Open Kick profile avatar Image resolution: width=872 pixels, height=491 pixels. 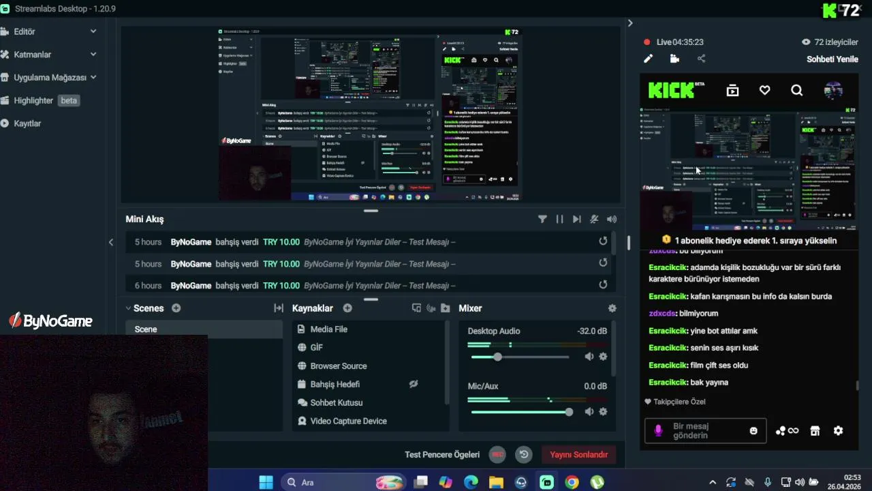833,90
